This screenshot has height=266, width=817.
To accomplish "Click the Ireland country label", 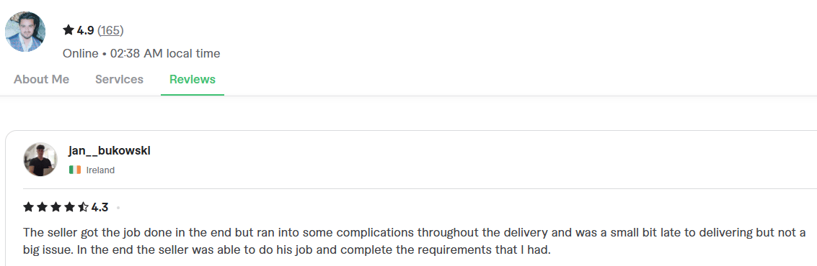I will point(100,170).
